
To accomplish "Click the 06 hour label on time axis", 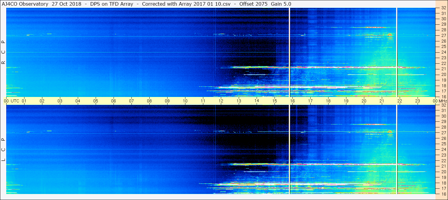I will coord(114,101).
